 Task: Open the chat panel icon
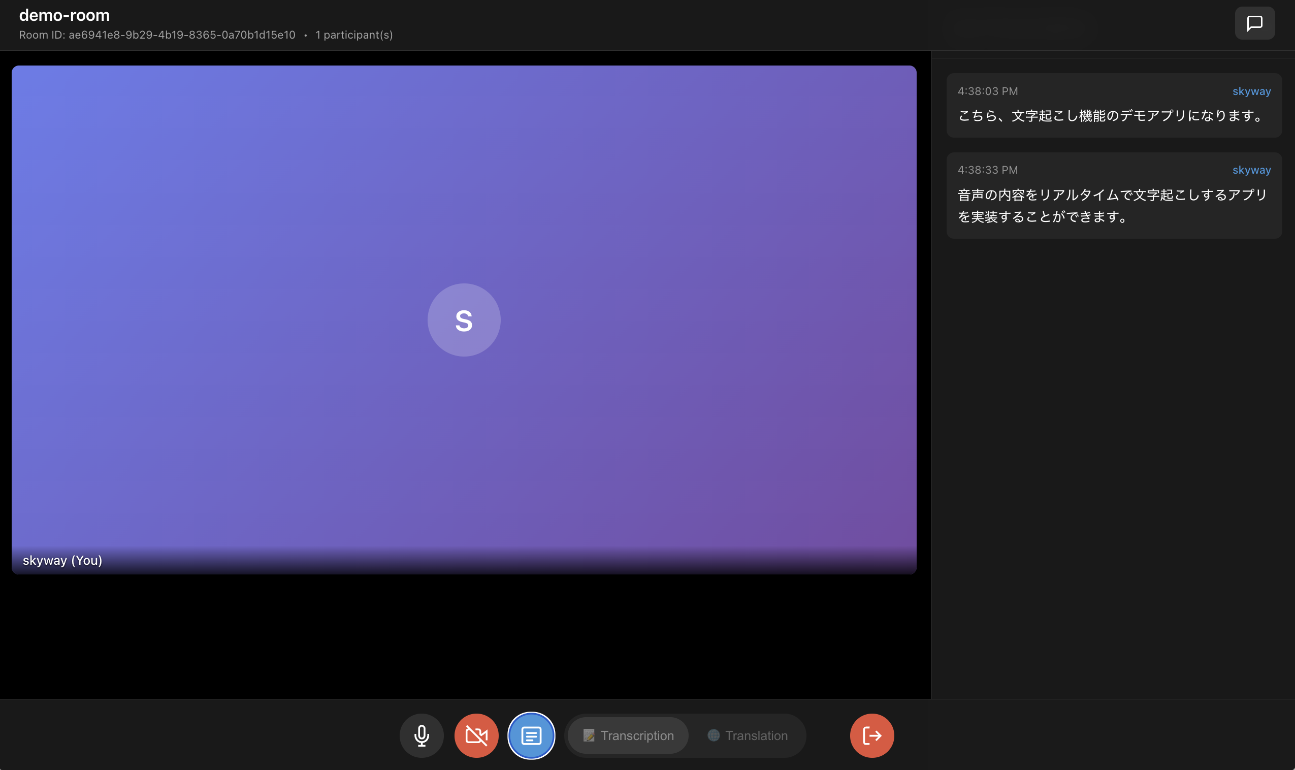coord(1254,23)
